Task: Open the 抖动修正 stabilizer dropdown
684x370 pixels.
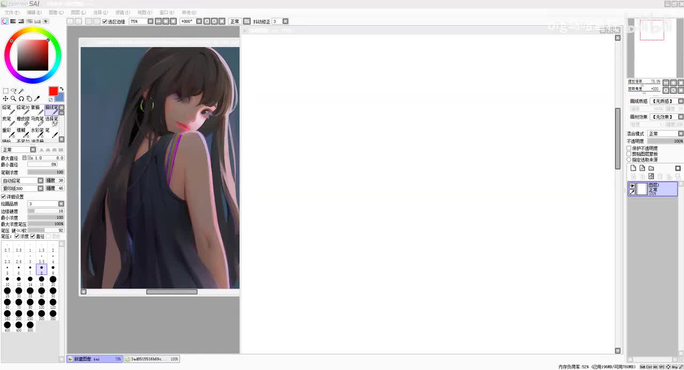Action: coord(285,21)
